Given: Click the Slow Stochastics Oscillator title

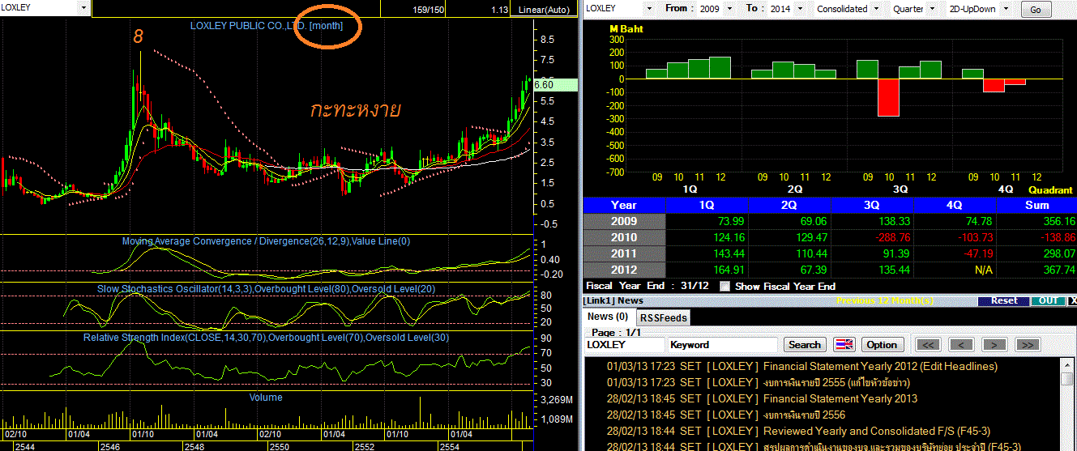Looking at the screenshot, I should pyautogui.click(x=267, y=288).
